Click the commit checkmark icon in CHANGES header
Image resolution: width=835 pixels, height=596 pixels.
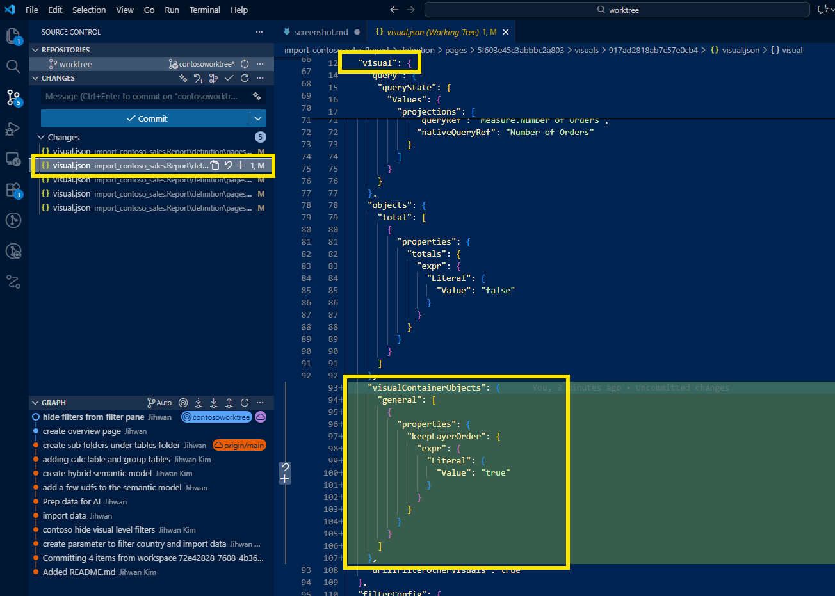(229, 78)
